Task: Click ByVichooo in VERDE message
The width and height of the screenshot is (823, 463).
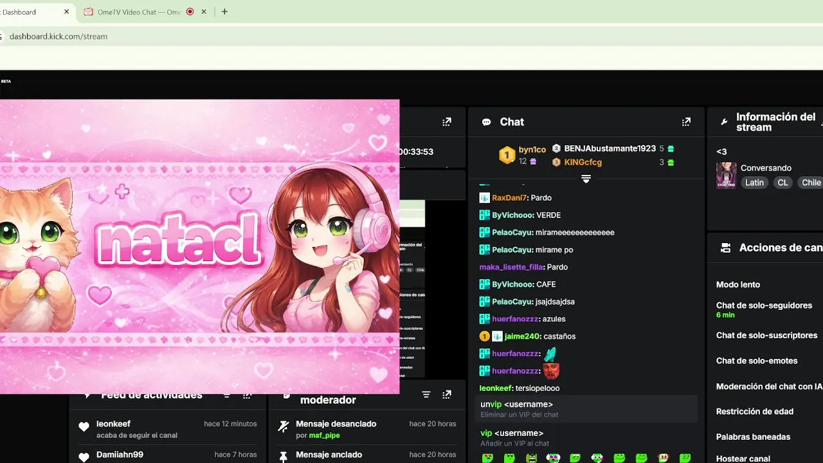Action: (x=512, y=215)
